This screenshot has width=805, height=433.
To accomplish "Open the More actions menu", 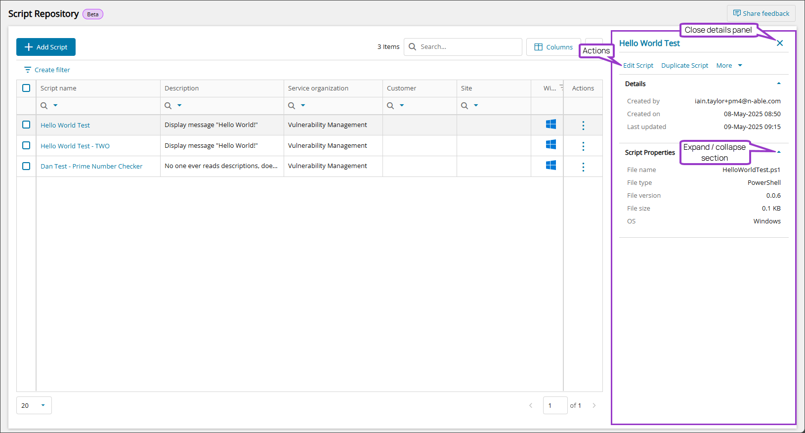I will (x=729, y=66).
